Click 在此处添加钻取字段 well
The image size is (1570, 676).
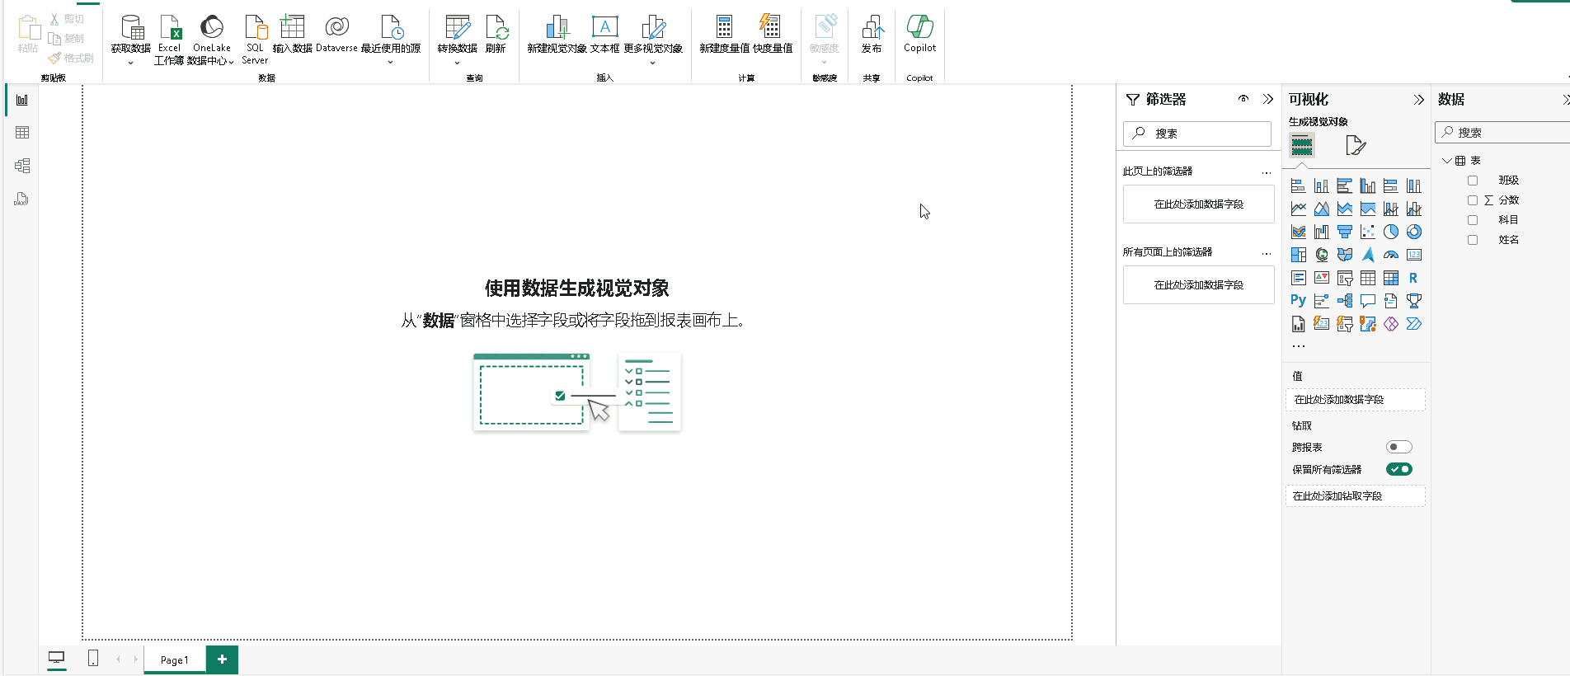coord(1356,496)
